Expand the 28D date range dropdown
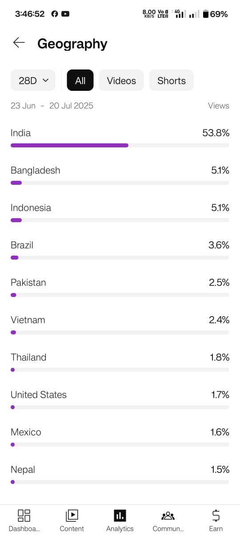The width and height of the screenshot is (240, 537). click(x=33, y=80)
